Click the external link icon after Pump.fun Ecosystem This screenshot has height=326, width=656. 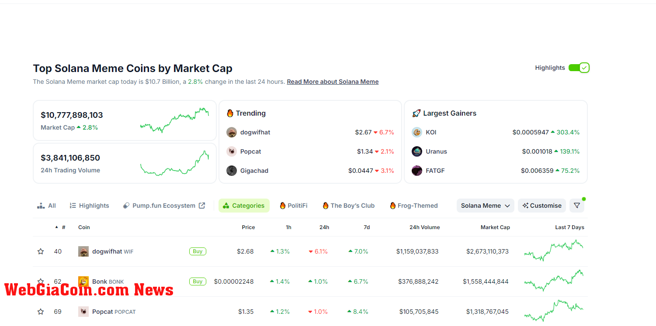pyautogui.click(x=202, y=206)
